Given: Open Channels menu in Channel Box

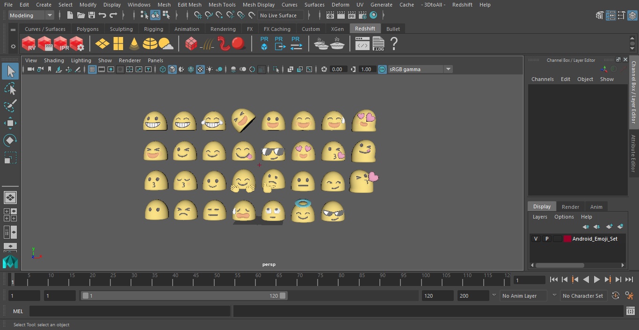Looking at the screenshot, I should 542,79.
